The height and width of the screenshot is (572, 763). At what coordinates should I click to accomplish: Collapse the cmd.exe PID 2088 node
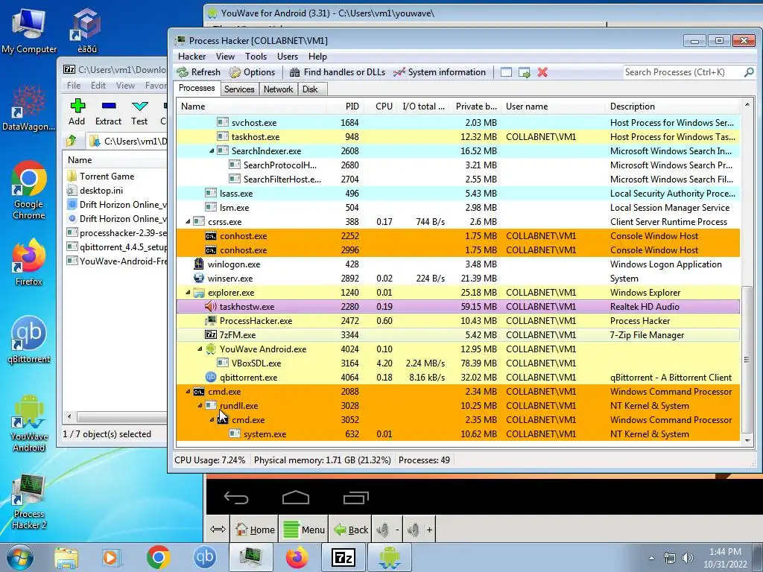188,392
